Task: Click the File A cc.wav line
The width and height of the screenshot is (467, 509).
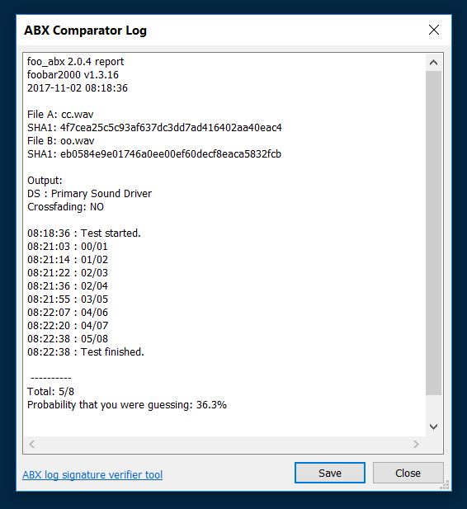Action: (x=60, y=115)
